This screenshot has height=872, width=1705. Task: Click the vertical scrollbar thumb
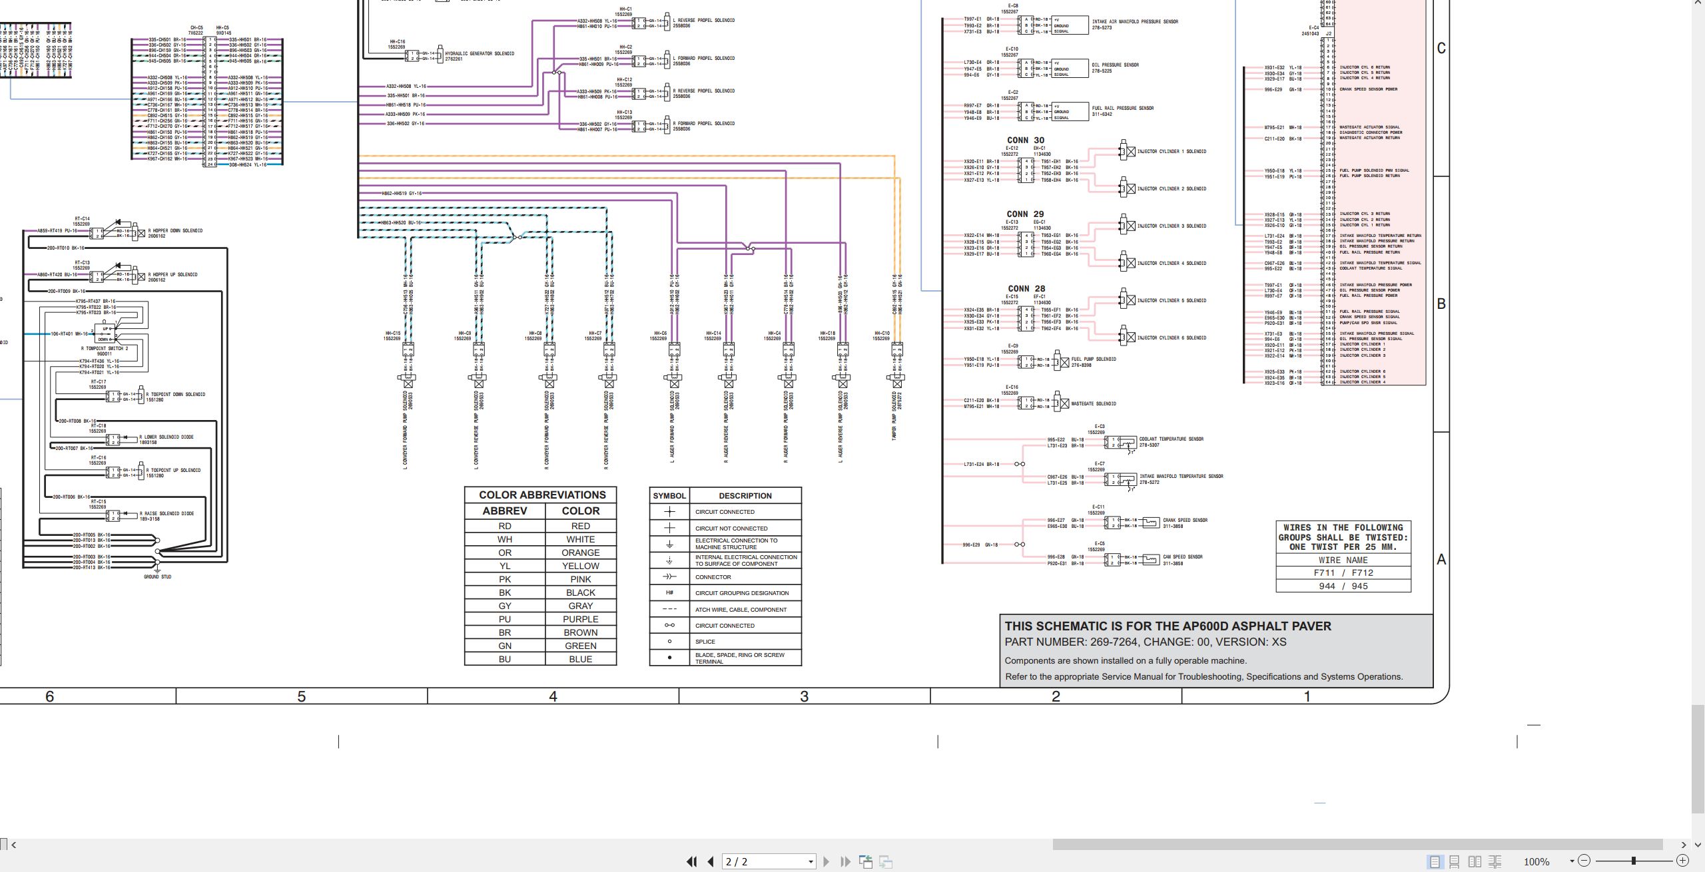[1697, 759]
